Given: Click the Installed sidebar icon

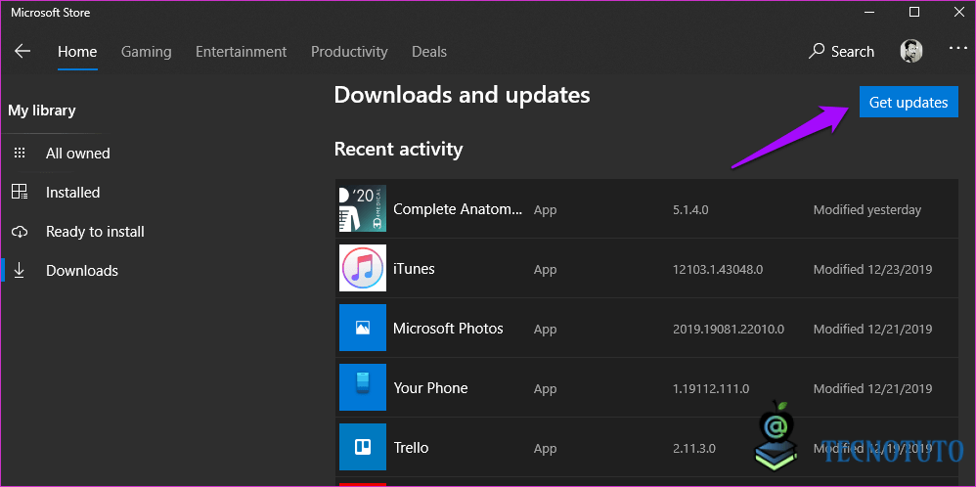Looking at the screenshot, I should pos(20,192).
